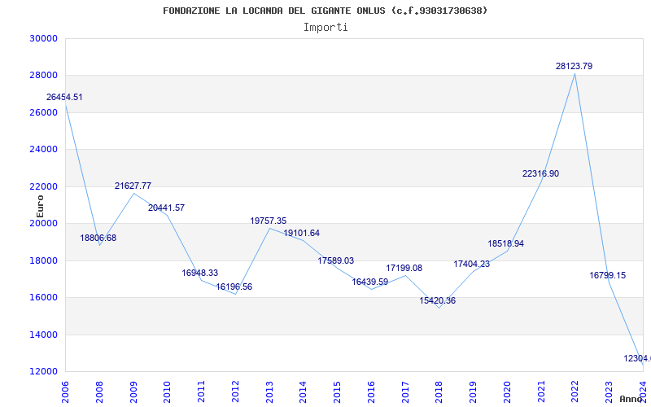Select the y-axis tick 14000
Image resolution: width=651 pixels, height=407 pixels.
coord(43,335)
